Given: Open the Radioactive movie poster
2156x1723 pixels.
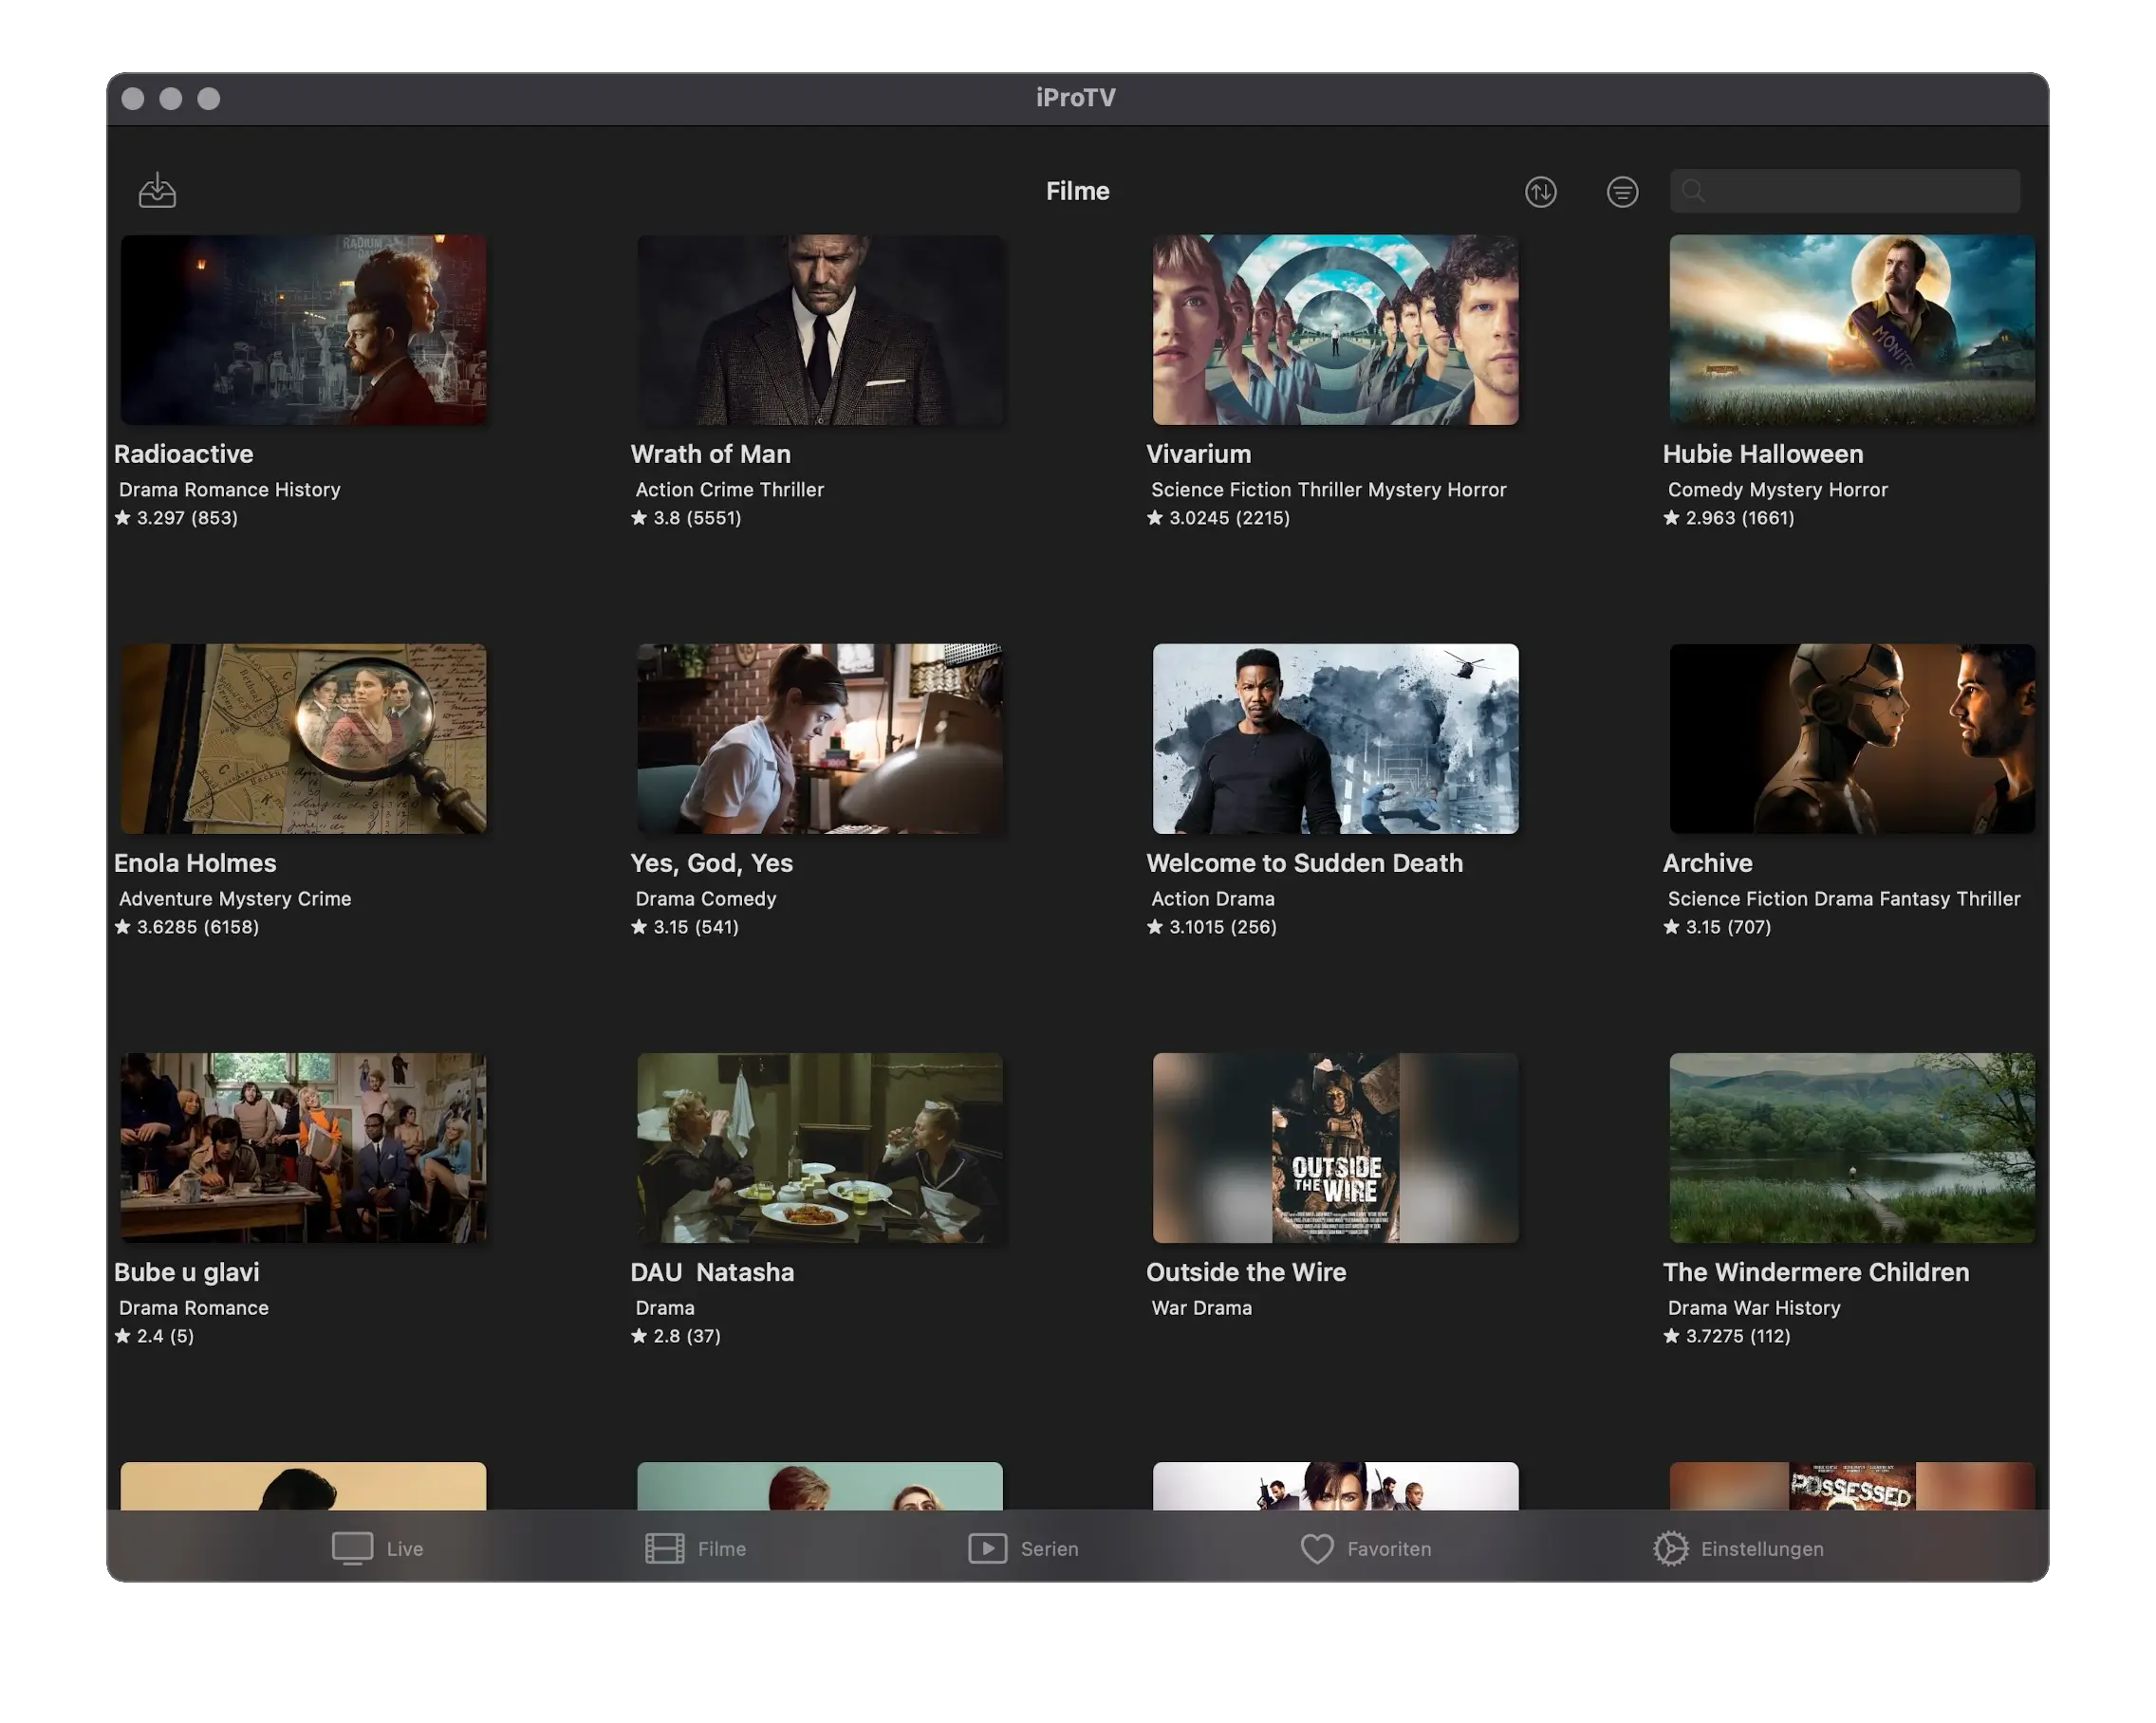Looking at the screenshot, I should pyautogui.click(x=303, y=329).
